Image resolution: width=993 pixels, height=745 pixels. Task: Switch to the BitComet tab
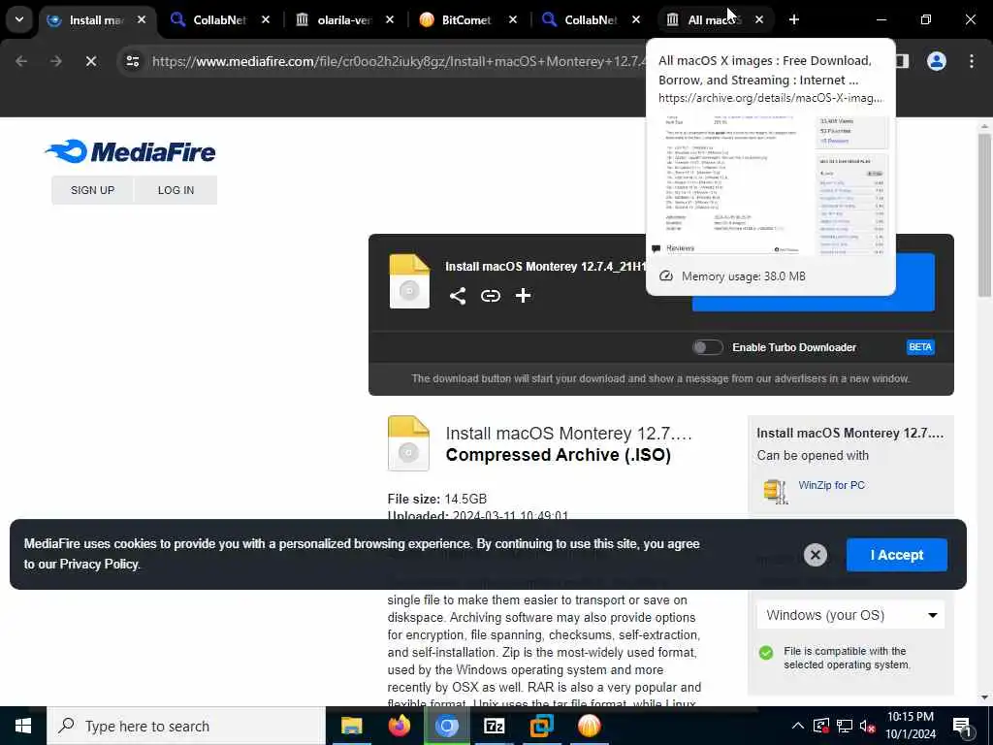coord(466,20)
